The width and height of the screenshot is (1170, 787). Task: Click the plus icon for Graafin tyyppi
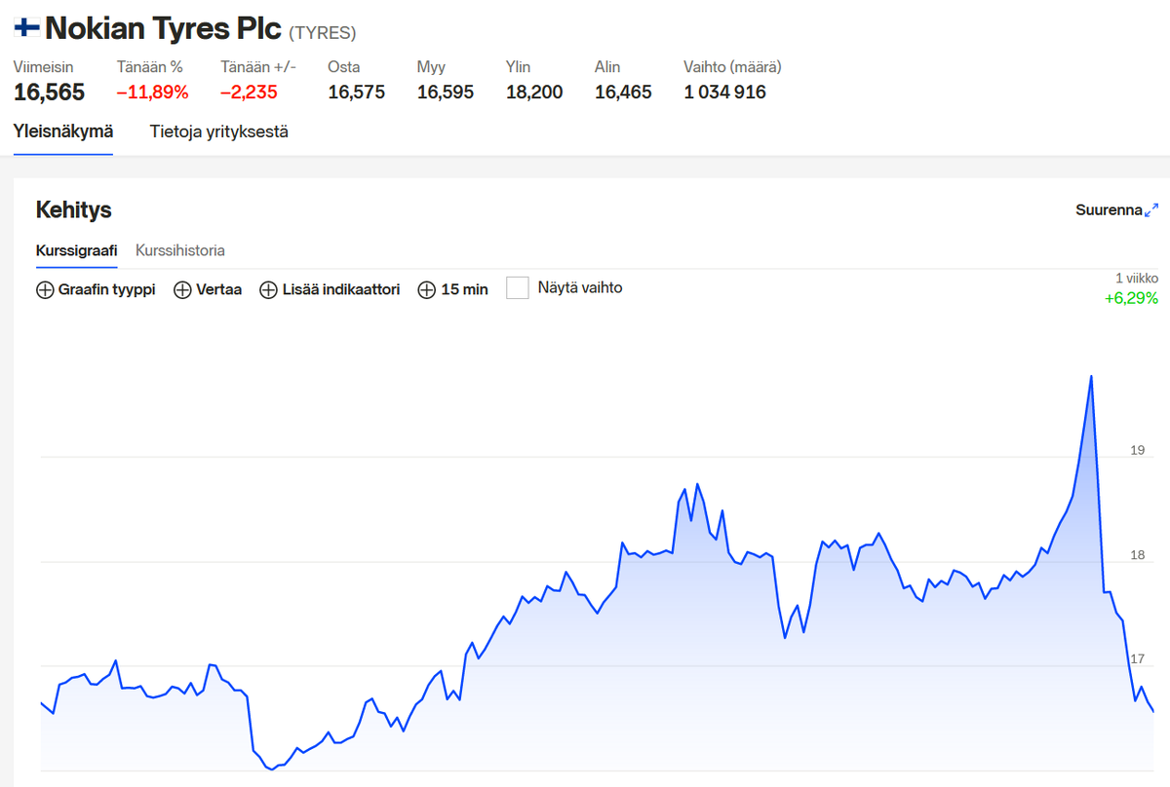[45, 289]
